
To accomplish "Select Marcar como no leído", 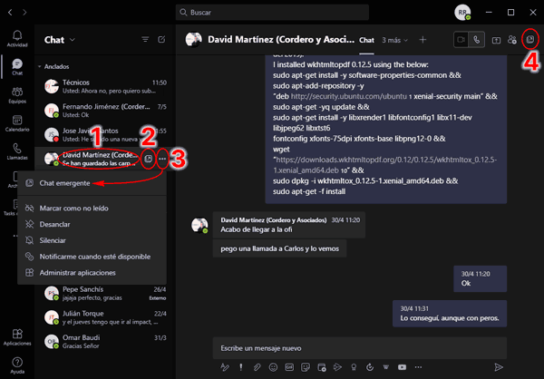I will tap(92, 209).
